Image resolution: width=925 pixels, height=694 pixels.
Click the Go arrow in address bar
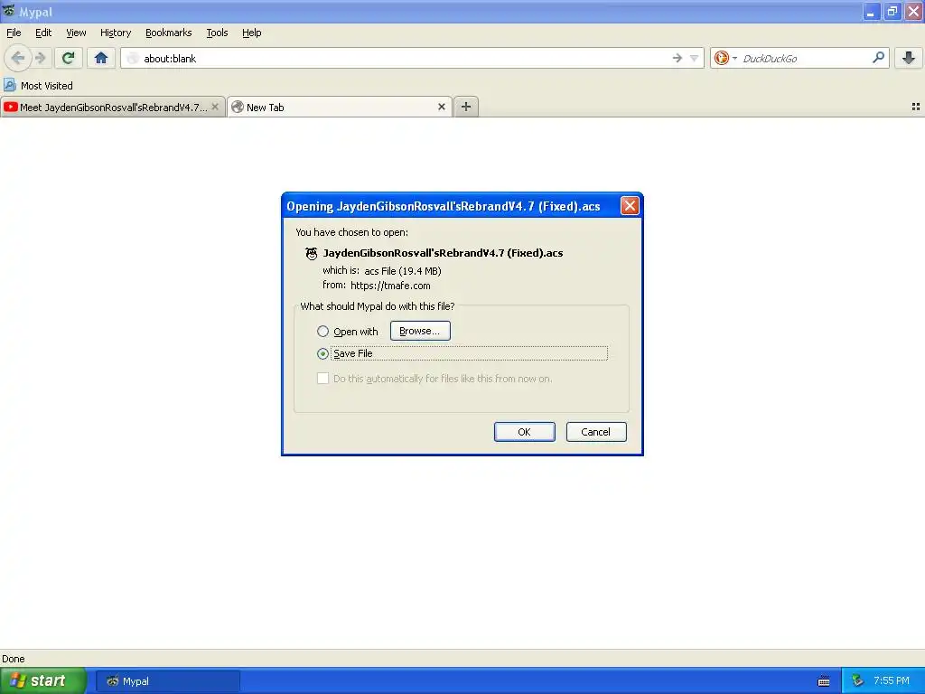(677, 58)
